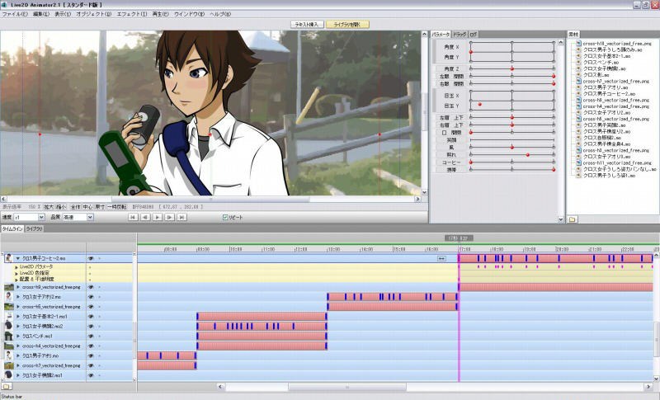Toggle visibility of クロス男子コーヒー2.mo track
The image size is (660, 400).
(x=90, y=258)
